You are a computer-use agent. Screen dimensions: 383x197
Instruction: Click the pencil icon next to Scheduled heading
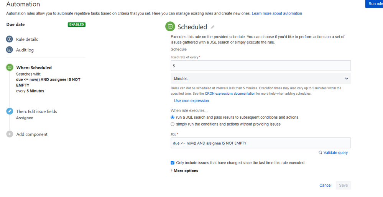pos(213,27)
